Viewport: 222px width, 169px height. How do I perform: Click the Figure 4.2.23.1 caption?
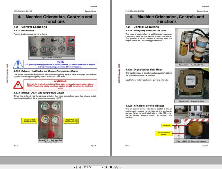(192, 101)
